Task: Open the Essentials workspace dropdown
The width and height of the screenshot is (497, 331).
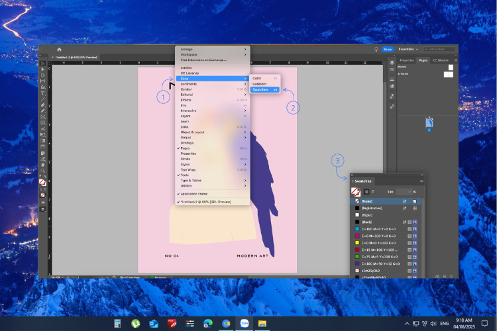Action: click(x=408, y=49)
